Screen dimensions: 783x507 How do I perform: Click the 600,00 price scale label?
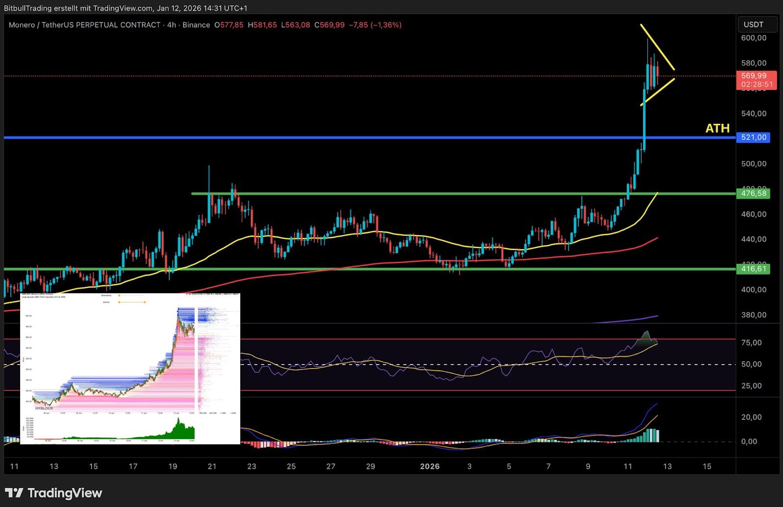click(x=754, y=38)
